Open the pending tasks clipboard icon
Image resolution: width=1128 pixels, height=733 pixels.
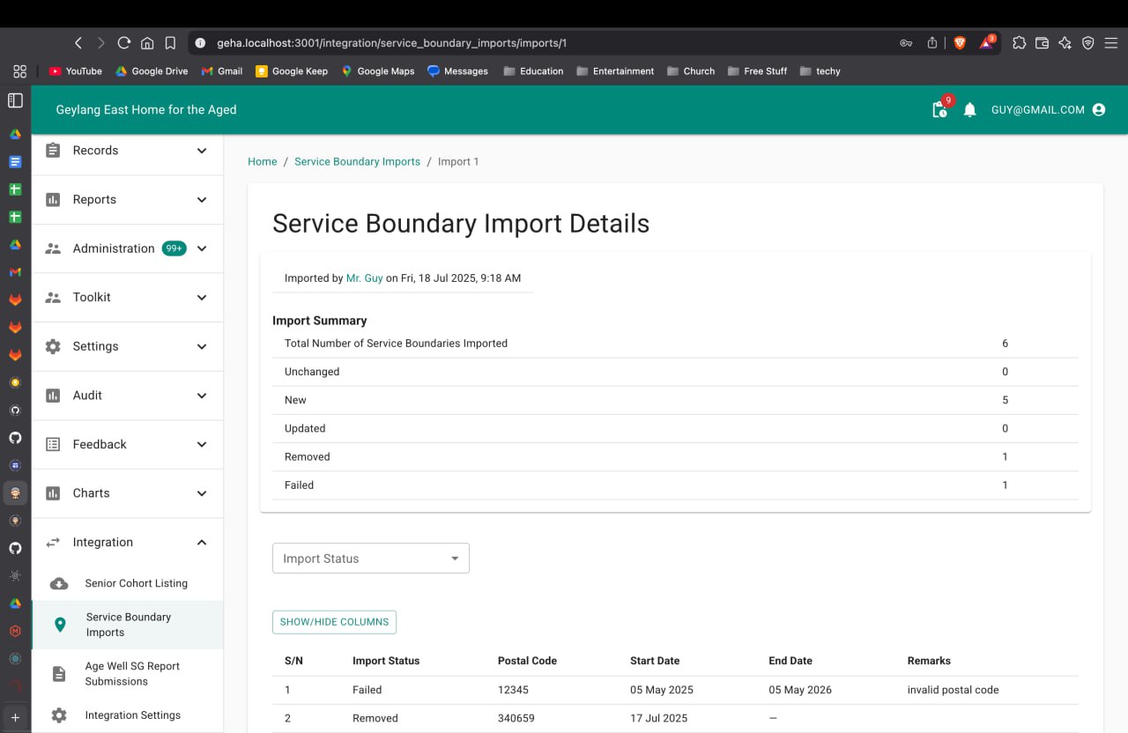[x=939, y=110]
